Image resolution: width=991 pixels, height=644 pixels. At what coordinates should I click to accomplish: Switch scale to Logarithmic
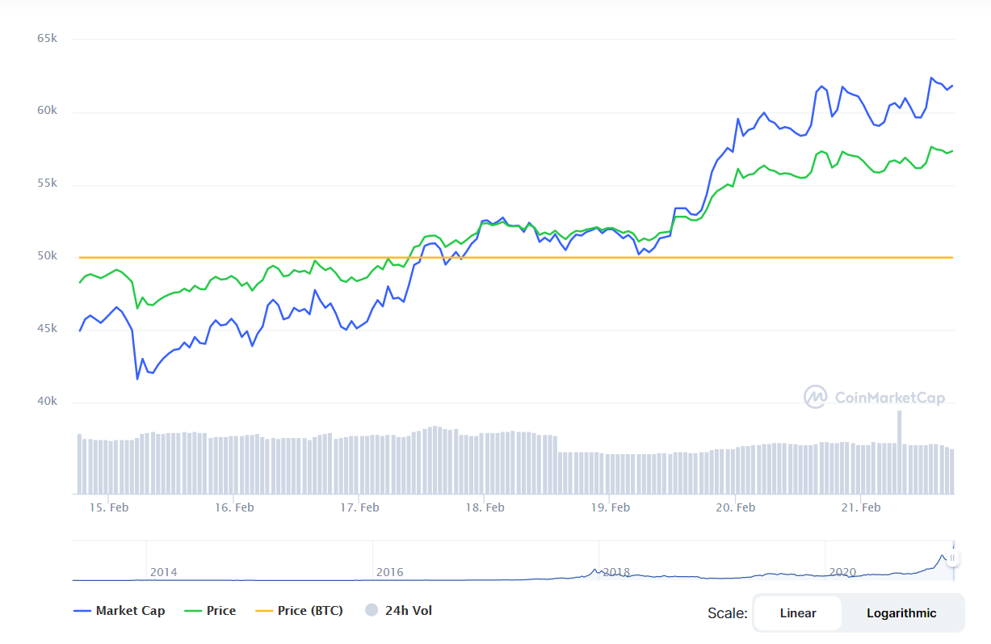click(901, 613)
